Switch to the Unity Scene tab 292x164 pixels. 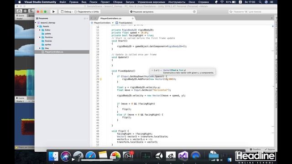21,15
